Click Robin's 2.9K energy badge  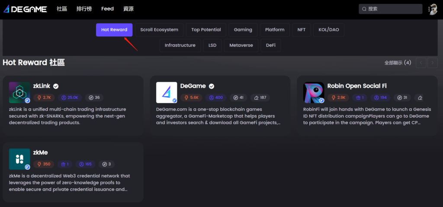[x=338, y=97]
